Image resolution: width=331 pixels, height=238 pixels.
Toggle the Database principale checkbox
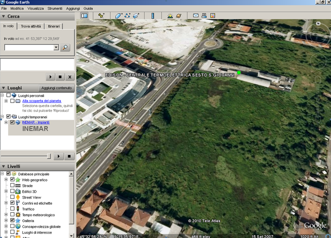click(x=8, y=174)
